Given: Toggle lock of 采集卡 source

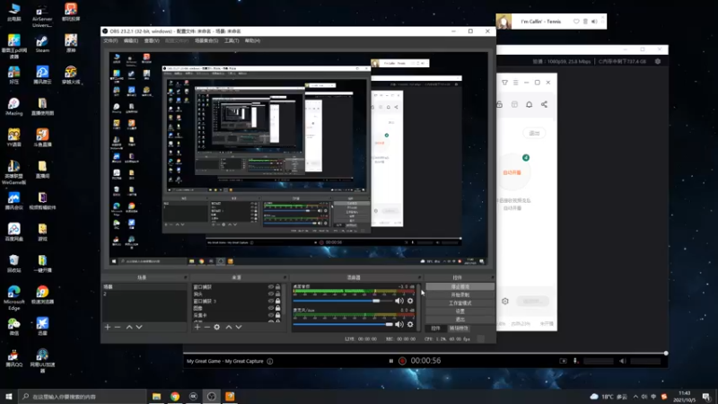Looking at the screenshot, I should pos(278,315).
